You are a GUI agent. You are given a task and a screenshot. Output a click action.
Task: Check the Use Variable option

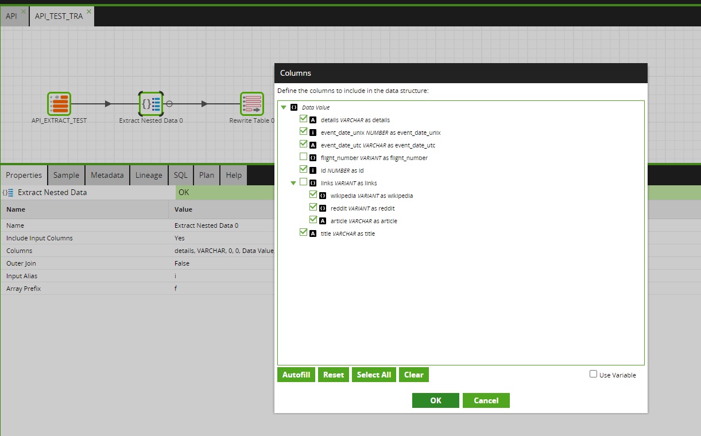click(x=592, y=374)
